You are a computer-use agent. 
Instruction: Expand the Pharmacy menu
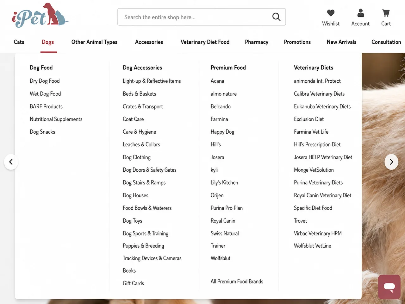[257, 42]
